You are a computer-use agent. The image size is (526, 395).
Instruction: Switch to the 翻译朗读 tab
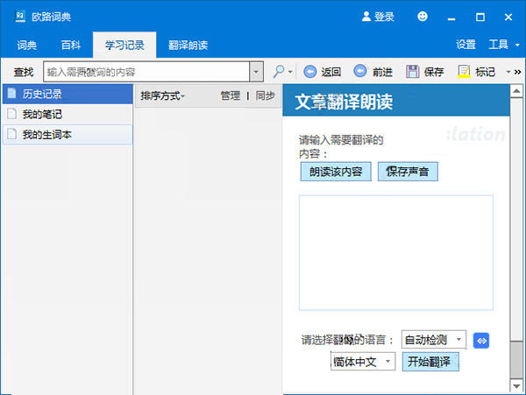pyautogui.click(x=188, y=45)
